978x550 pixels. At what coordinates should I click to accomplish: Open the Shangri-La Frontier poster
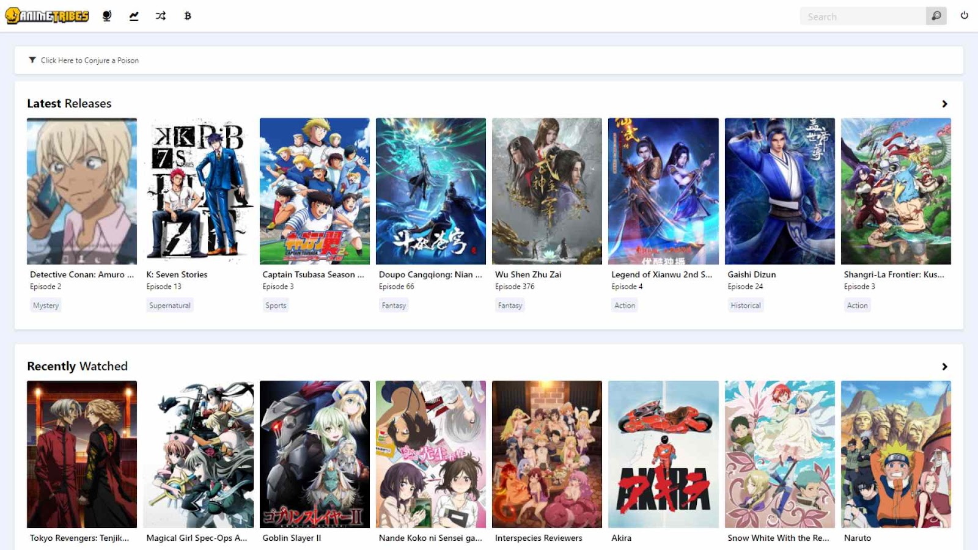pos(896,191)
